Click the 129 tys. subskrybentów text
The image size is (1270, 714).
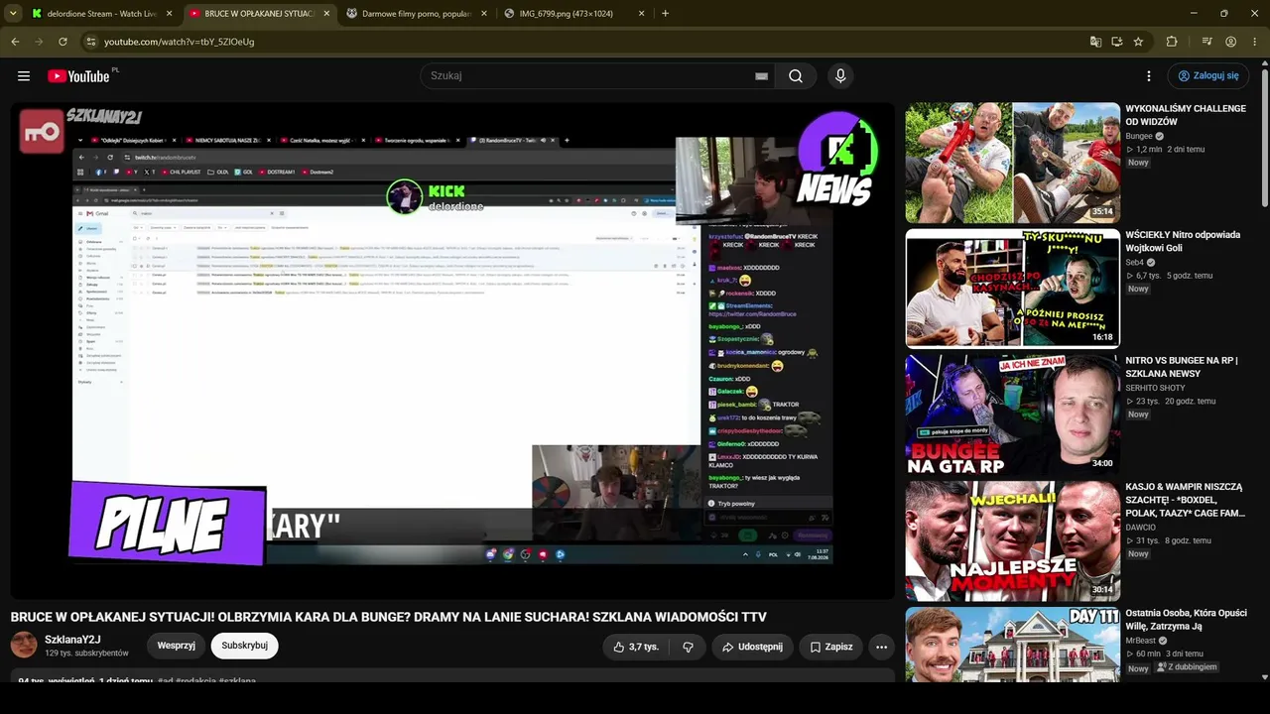click(x=87, y=654)
